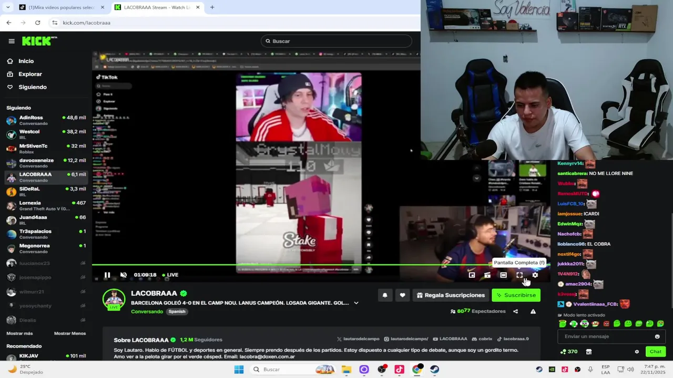Viewport: 673px width, 378px height.
Task: Toggle notification bell for LACOBRAAA
Action: (385, 295)
